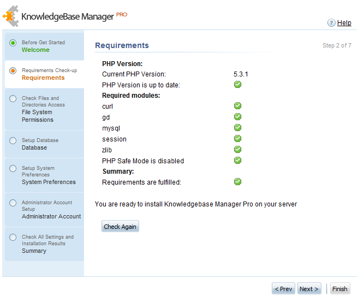Click the KnowledgeBase Manager puzzle logo
Image resolution: width=358 pixels, height=296 pixels.
(x=10, y=16)
